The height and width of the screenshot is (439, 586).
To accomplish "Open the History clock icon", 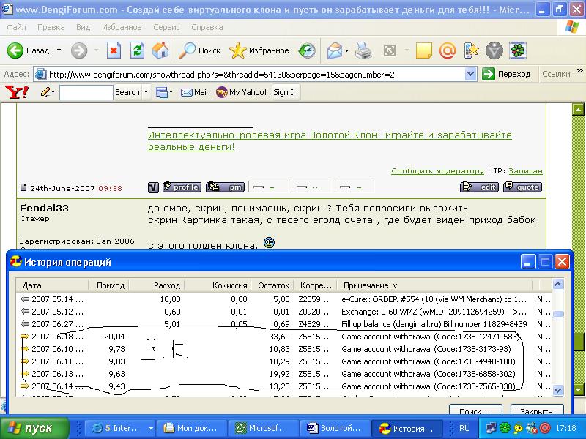I will coord(307,50).
